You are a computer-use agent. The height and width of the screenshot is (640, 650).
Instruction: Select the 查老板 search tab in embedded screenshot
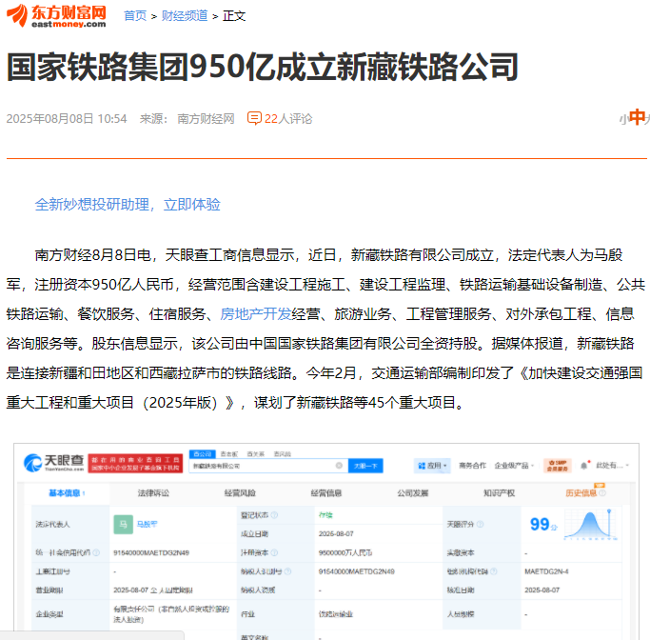coord(228,454)
